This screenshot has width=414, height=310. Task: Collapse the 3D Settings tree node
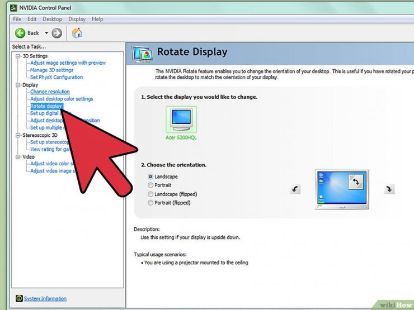(18, 56)
